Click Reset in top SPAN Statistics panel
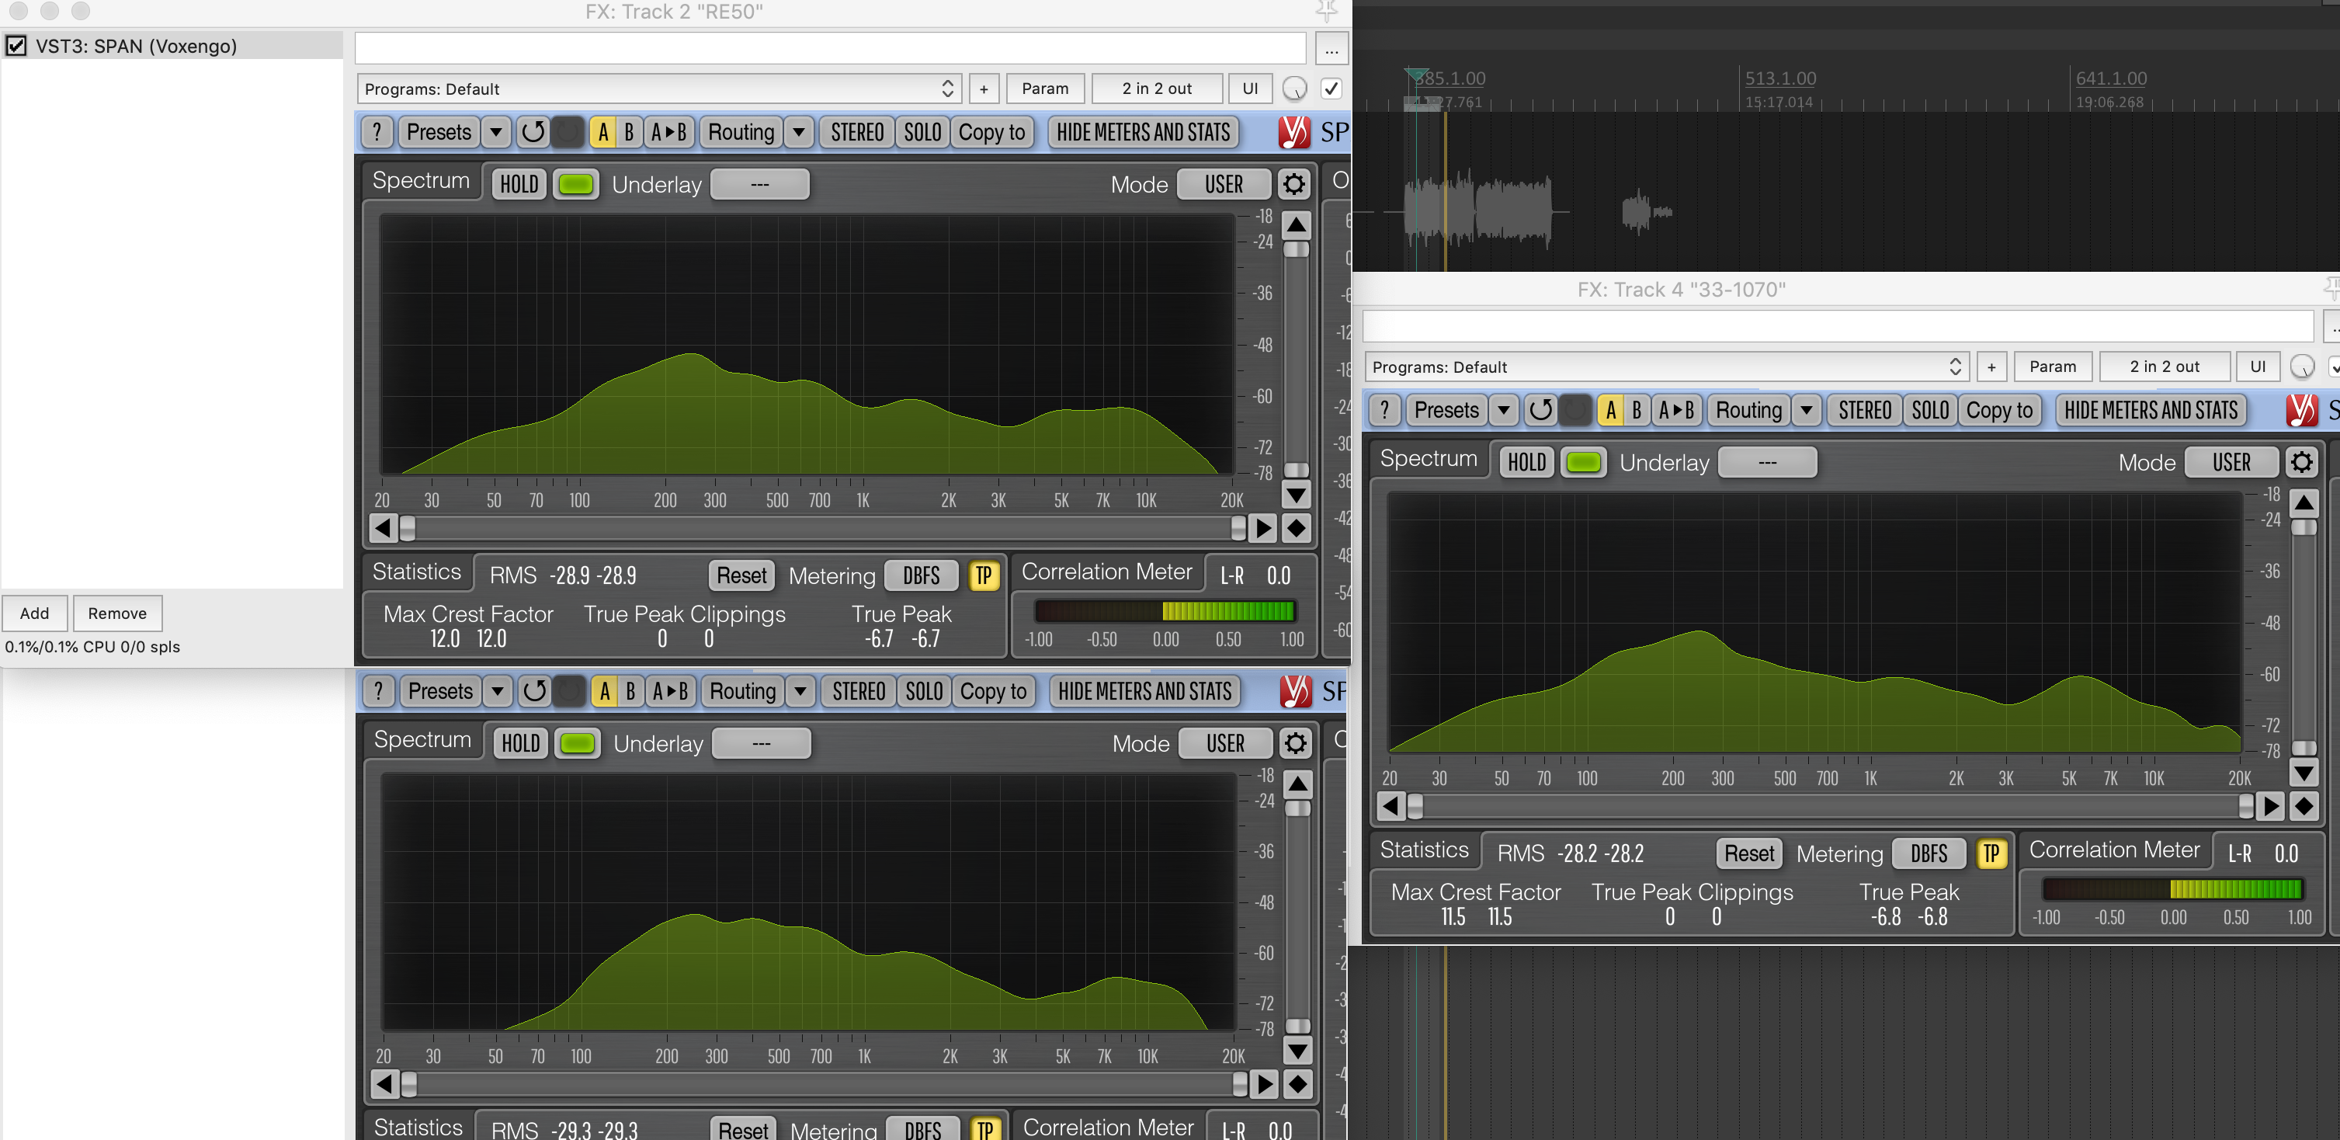This screenshot has height=1140, width=2340. tap(741, 576)
